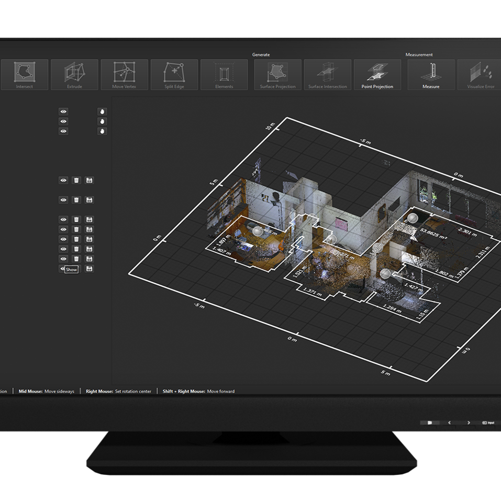Select the scan sphere left of 1.427 m label
Screen dimensions: 501x501
point(385,273)
